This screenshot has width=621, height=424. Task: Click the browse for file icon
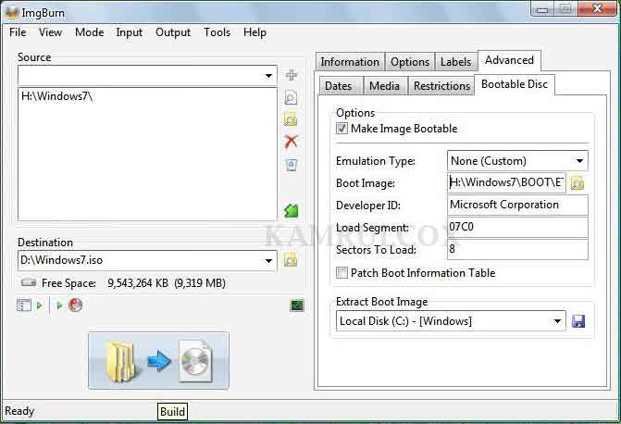292,97
